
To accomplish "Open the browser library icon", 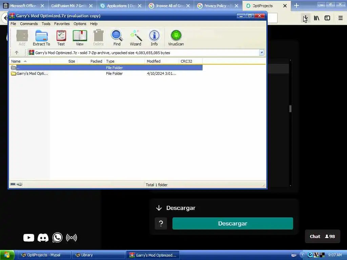I will click(317, 18).
